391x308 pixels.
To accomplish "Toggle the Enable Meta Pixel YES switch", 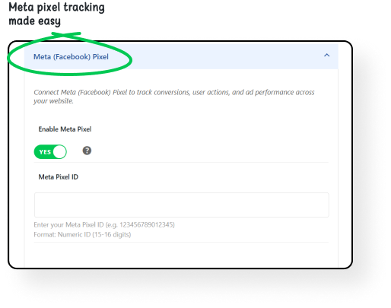I will pos(50,152).
